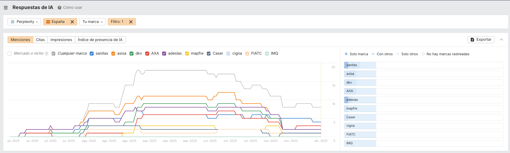Click the Exportar button
Viewport: 510px width, 153px height.
coord(481,40)
